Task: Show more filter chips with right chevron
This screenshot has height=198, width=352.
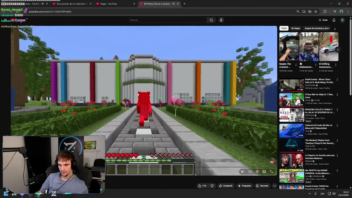Action: (335, 29)
